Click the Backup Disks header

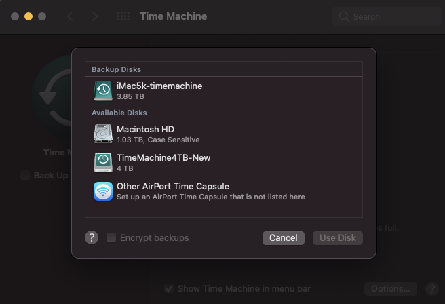click(117, 69)
